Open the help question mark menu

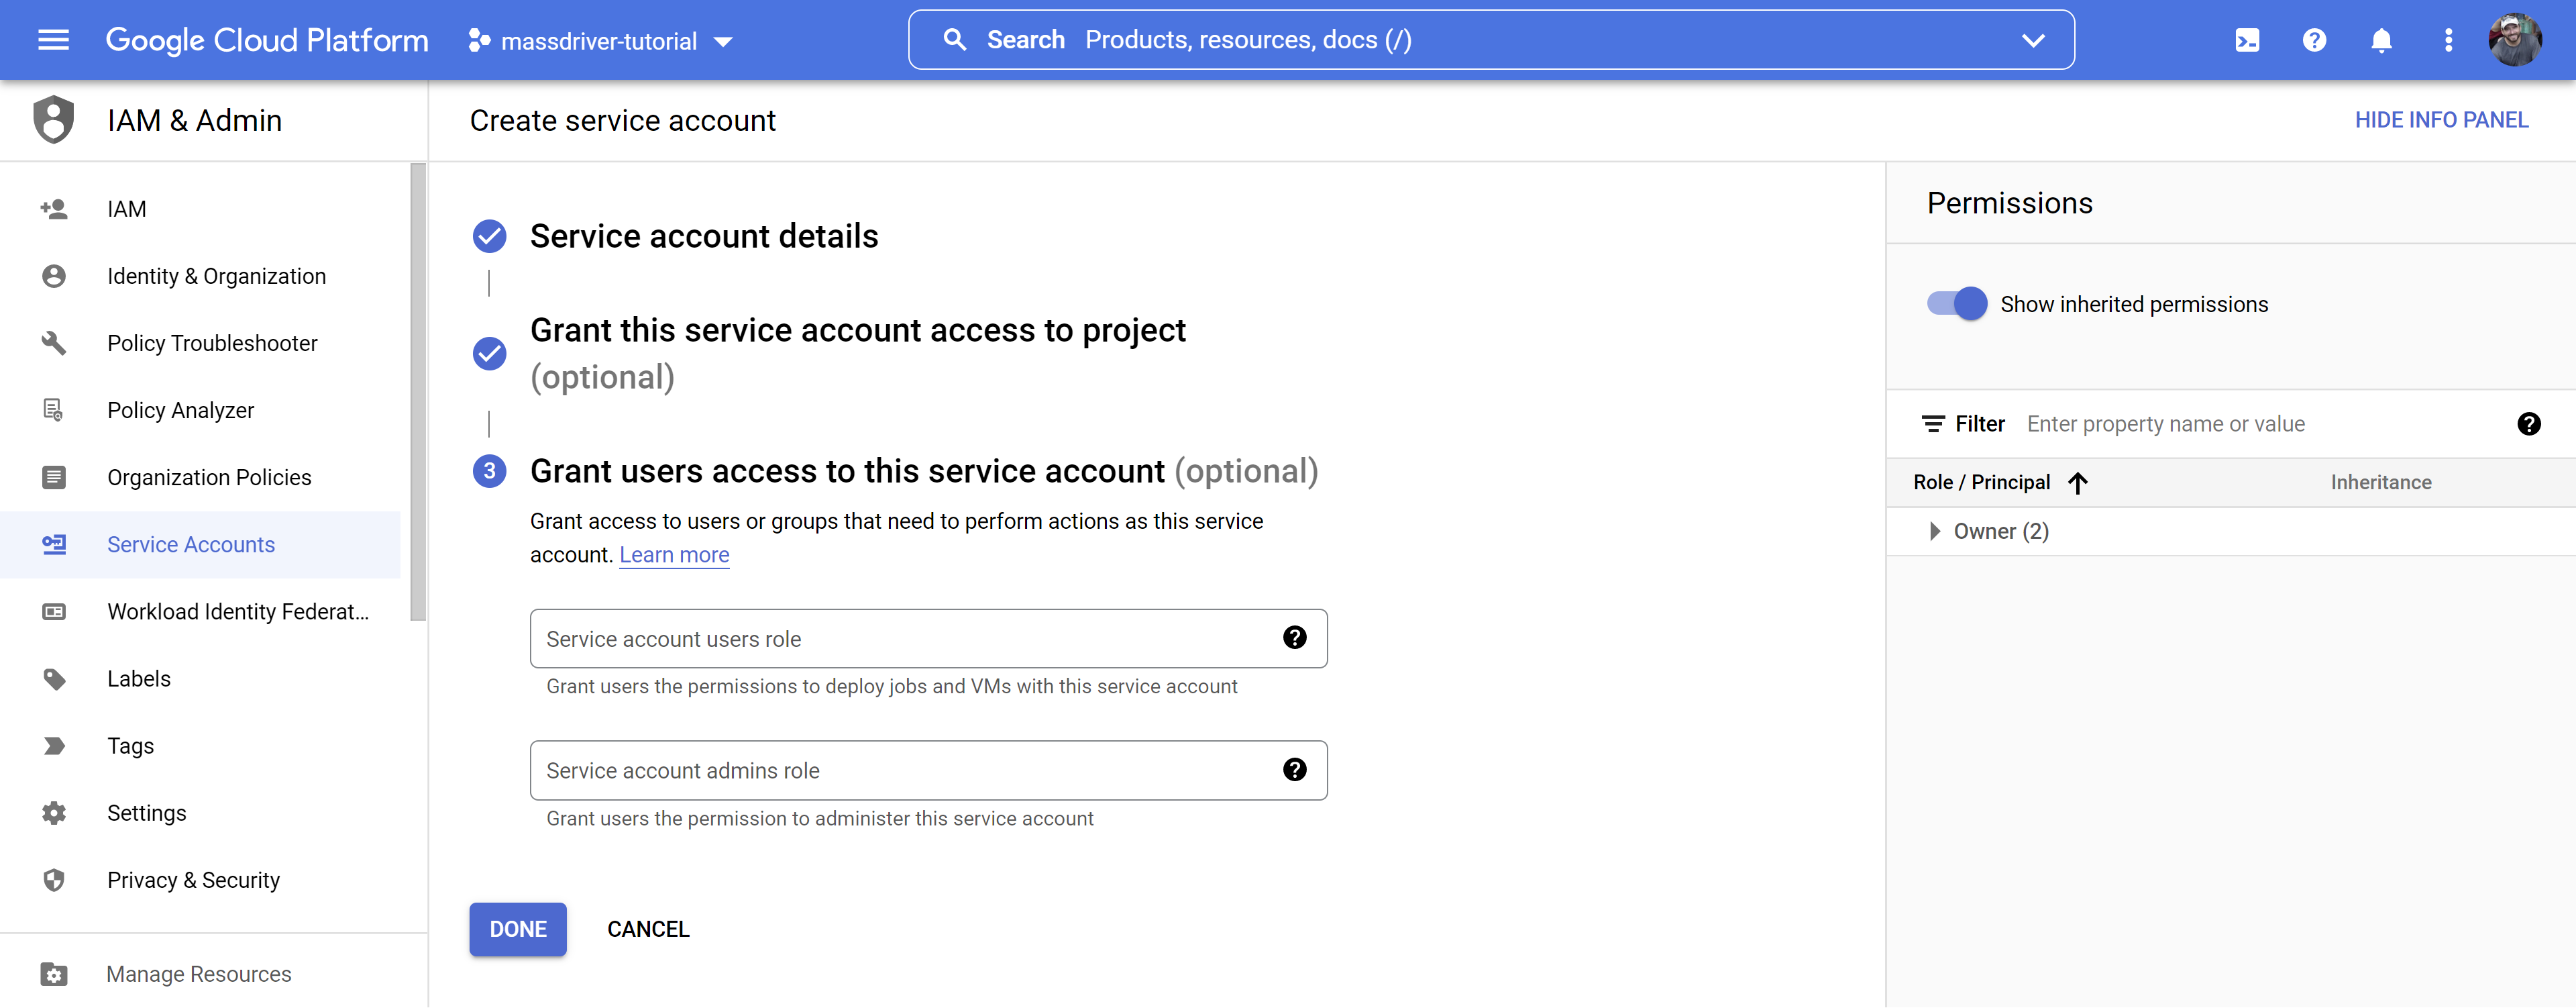pos(2314,40)
